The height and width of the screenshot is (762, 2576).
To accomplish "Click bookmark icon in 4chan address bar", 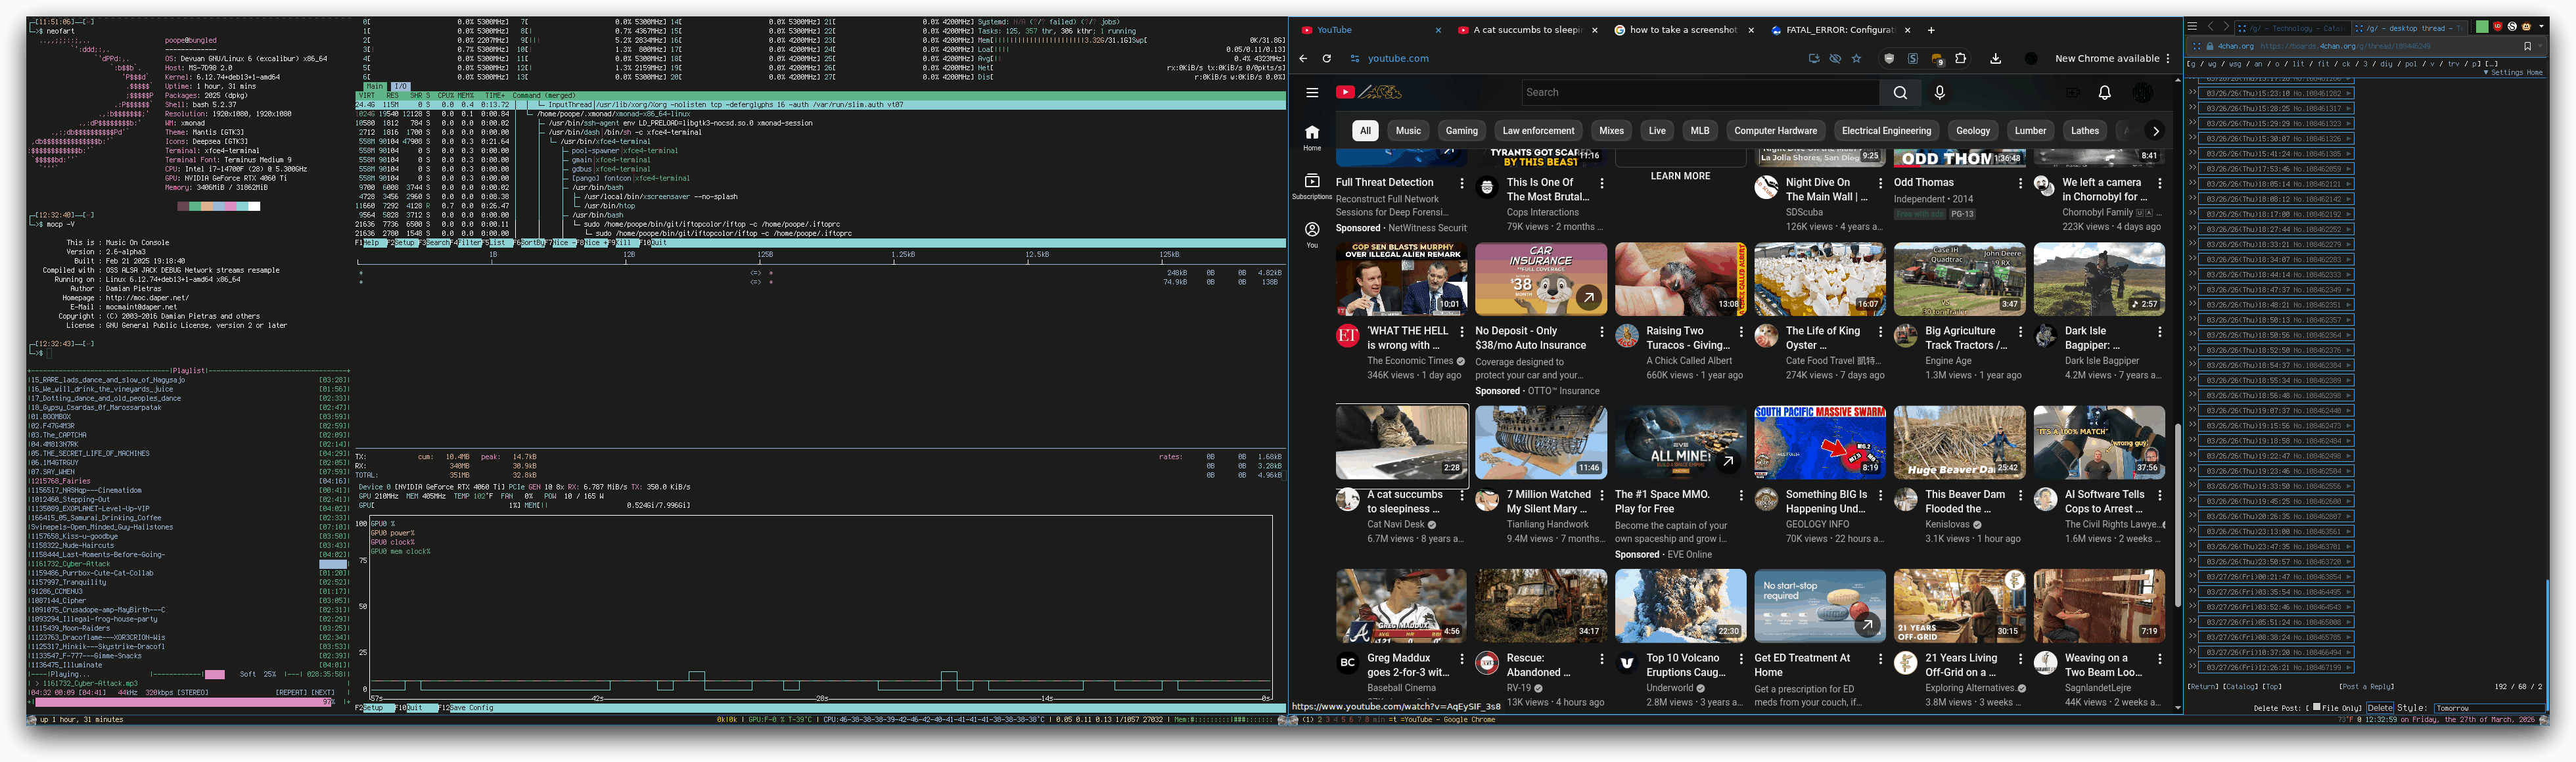I will (x=2527, y=46).
